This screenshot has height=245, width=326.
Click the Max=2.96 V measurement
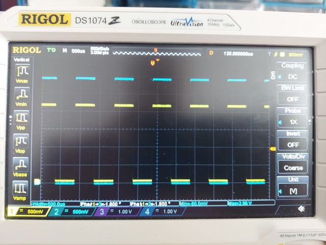tap(251, 203)
